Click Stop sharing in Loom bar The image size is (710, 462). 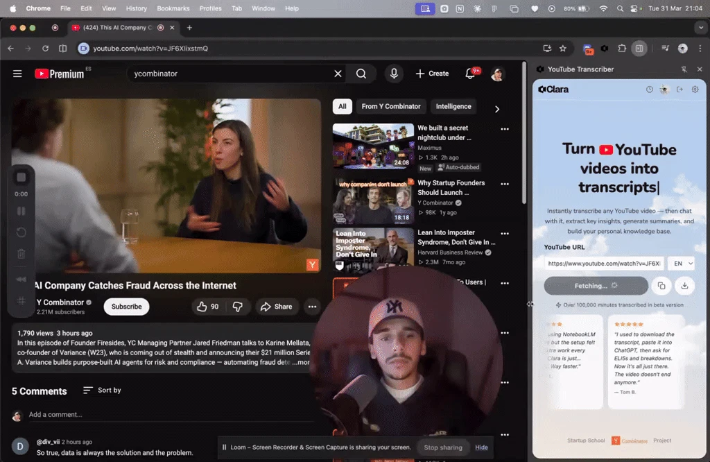point(443,447)
